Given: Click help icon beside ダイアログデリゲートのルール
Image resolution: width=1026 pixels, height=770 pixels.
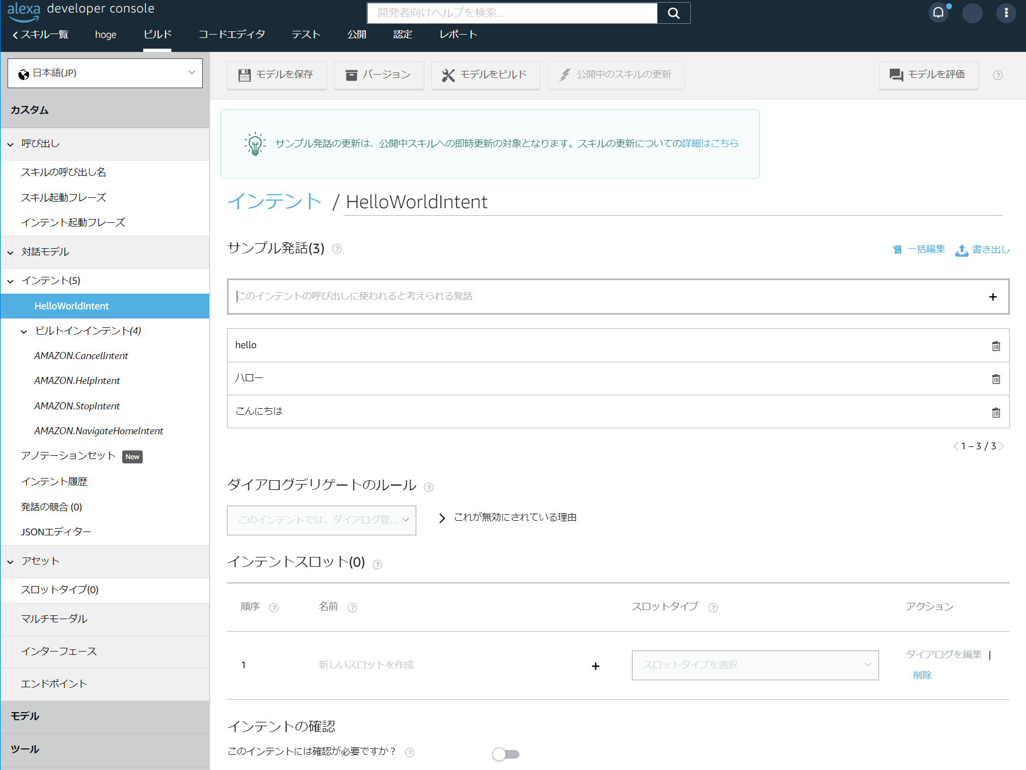Looking at the screenshot, I should (x=429, y=487).
